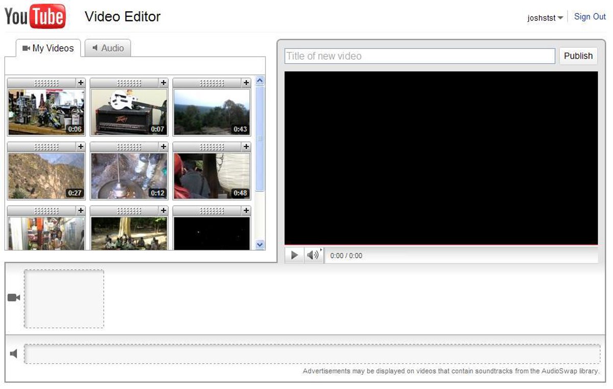Switch to the My Videos tab
This screenshot has height=389, width=613.
coord(48,48)
